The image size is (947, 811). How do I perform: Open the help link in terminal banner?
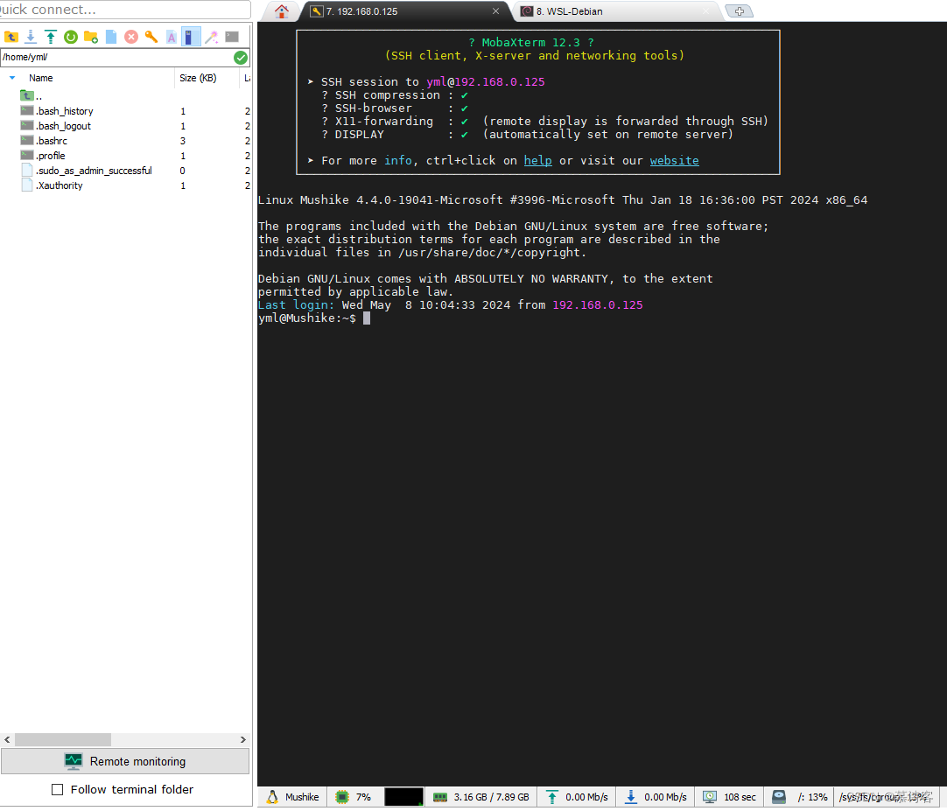click(x=537, y=161)
